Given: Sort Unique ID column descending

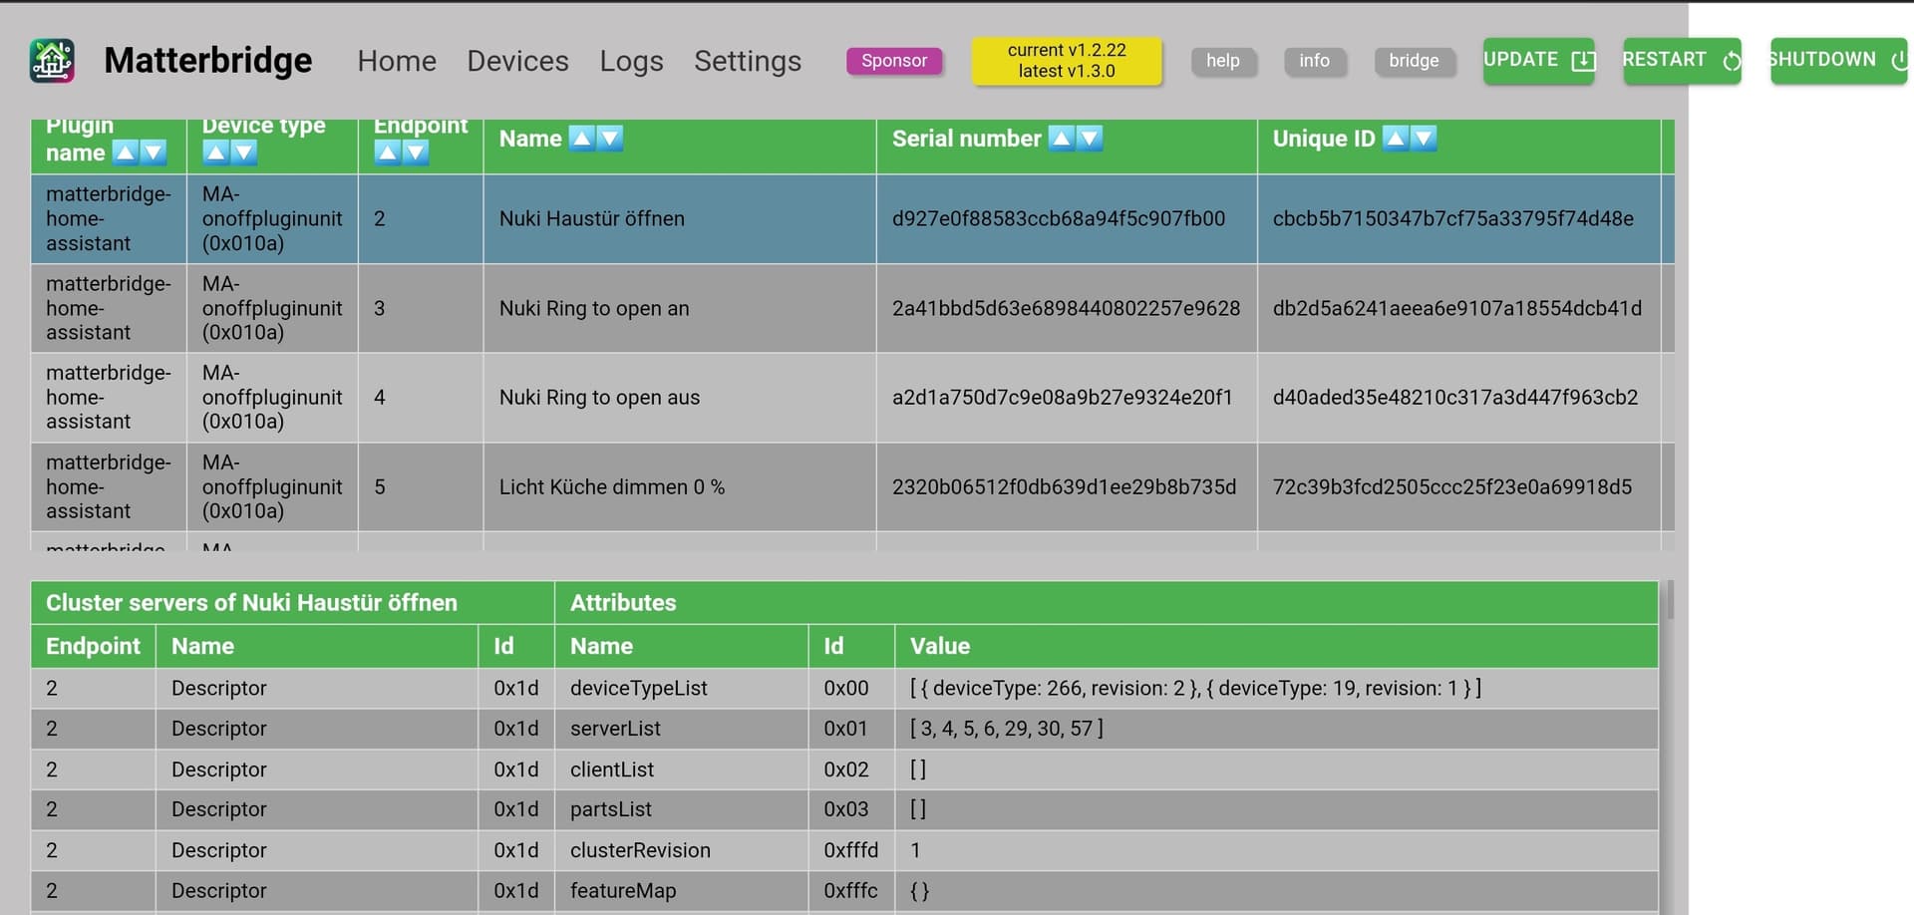Looking at the screenshot, I should click(1424, 139).
